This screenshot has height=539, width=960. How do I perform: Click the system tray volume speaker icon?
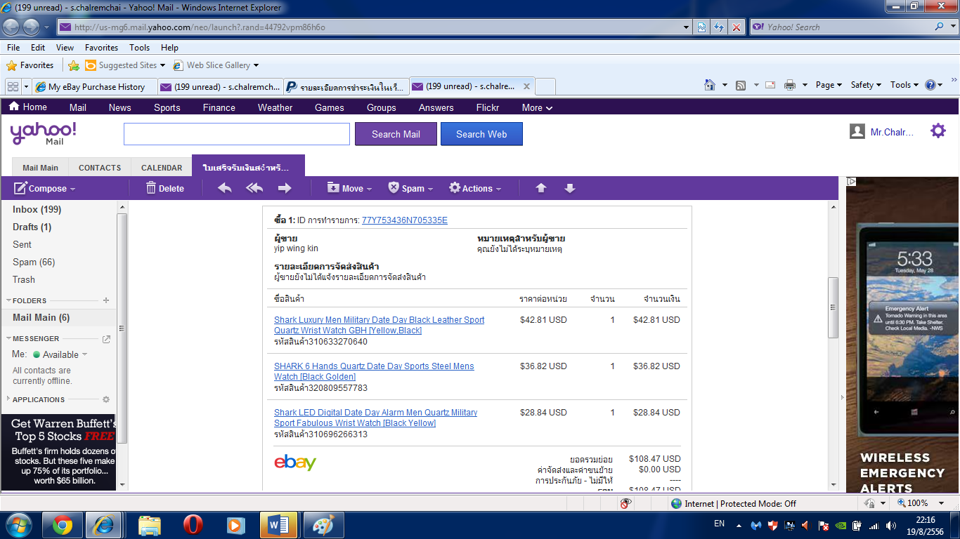coord(891,525)
